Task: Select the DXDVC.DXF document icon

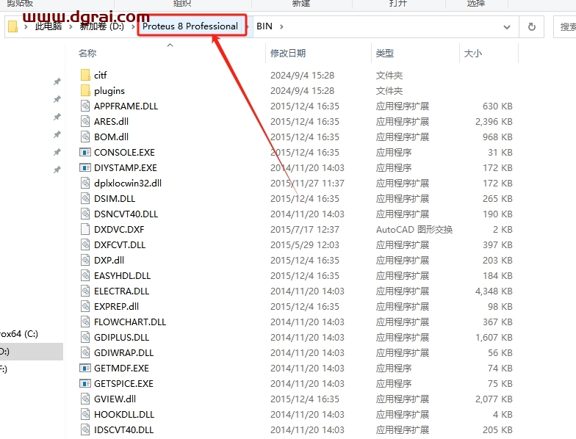Action: [85, 229]
